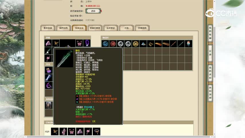The width and height of the screenshot is (245, 138).
Task: Select the dark brown plank beside the red sword
Action: (x=166, y=44)
